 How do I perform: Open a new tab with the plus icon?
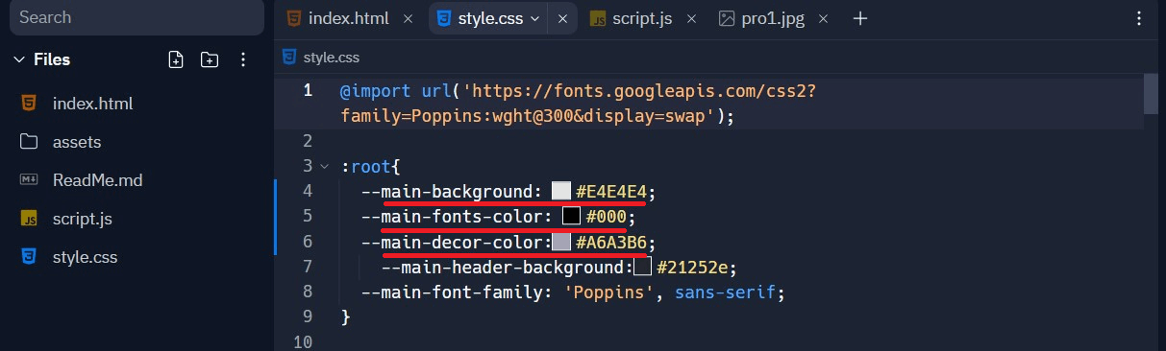coord(860,18)
